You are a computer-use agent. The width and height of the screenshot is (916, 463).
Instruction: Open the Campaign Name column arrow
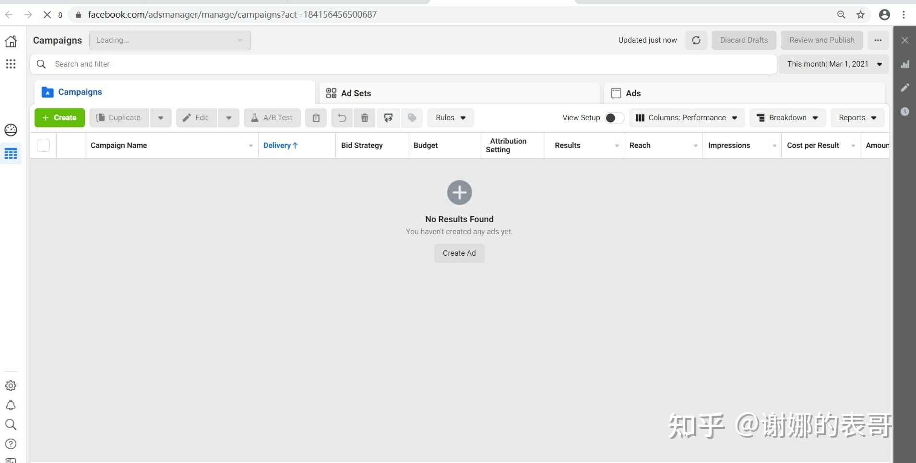coord(250,146)
